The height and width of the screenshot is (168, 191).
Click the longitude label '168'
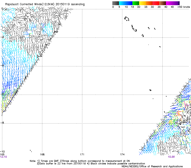coord(42,155)
